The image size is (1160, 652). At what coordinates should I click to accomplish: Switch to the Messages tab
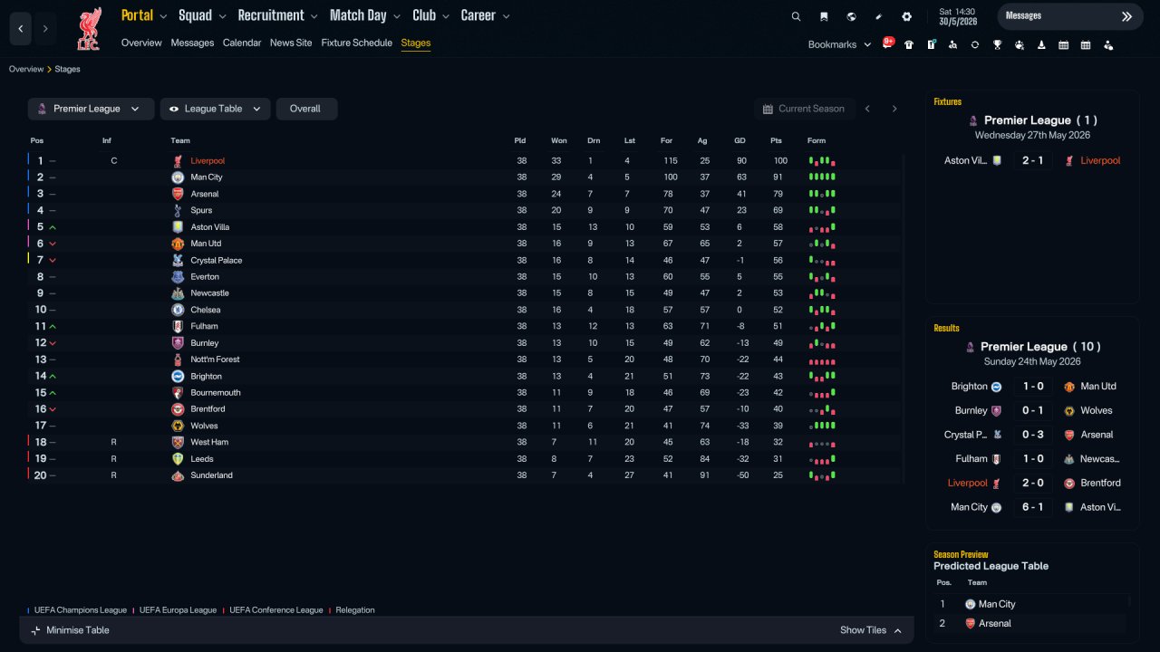pos(192,43)
